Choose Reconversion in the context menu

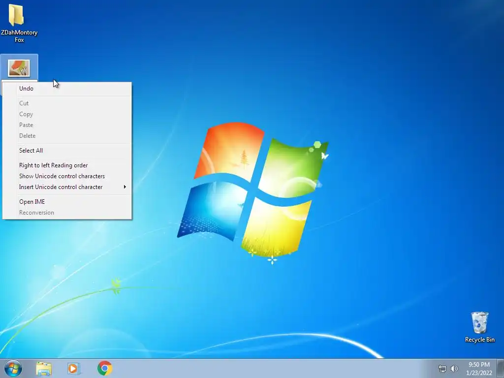67,213
